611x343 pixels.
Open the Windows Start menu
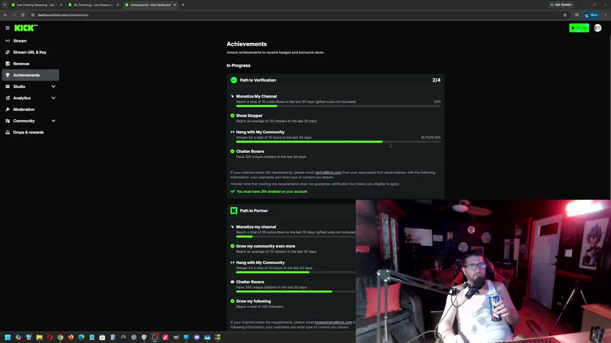[x=8, y=337]
